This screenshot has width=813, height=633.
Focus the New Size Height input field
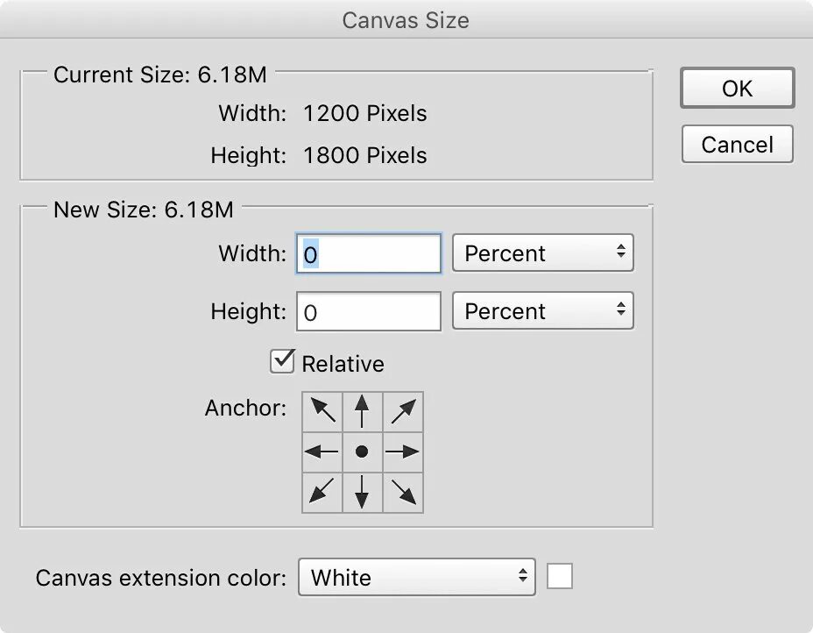369,312
